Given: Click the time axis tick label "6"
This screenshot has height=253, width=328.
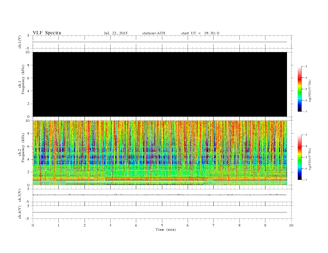Looking at the screenshot, I should 188,225.
